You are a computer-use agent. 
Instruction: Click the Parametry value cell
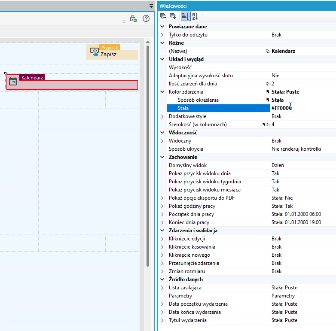coord(303,296)
